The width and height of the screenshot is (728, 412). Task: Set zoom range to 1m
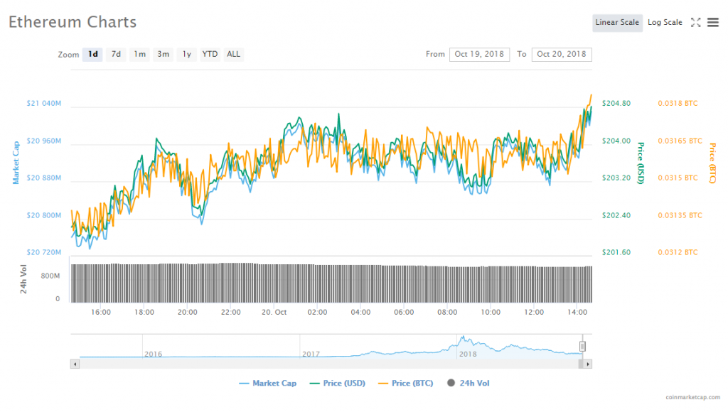(x=139, y=54)
